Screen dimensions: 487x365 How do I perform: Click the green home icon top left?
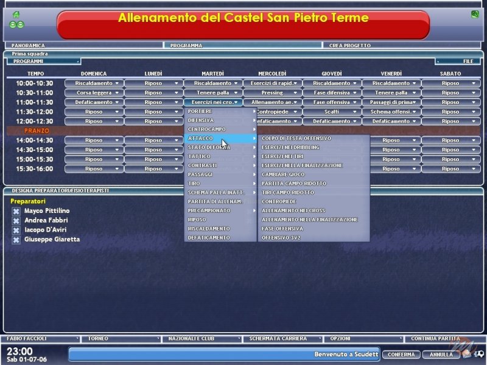pos(16,14)
